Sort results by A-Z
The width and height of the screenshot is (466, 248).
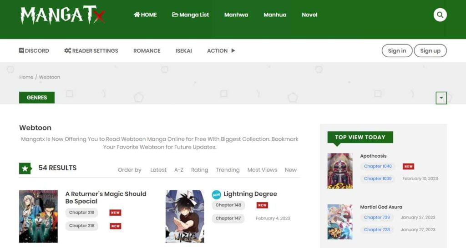click(x=178, y=170)
